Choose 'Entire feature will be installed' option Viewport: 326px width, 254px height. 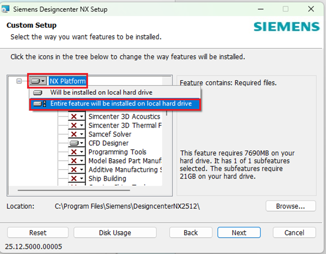tap(120, 104)
